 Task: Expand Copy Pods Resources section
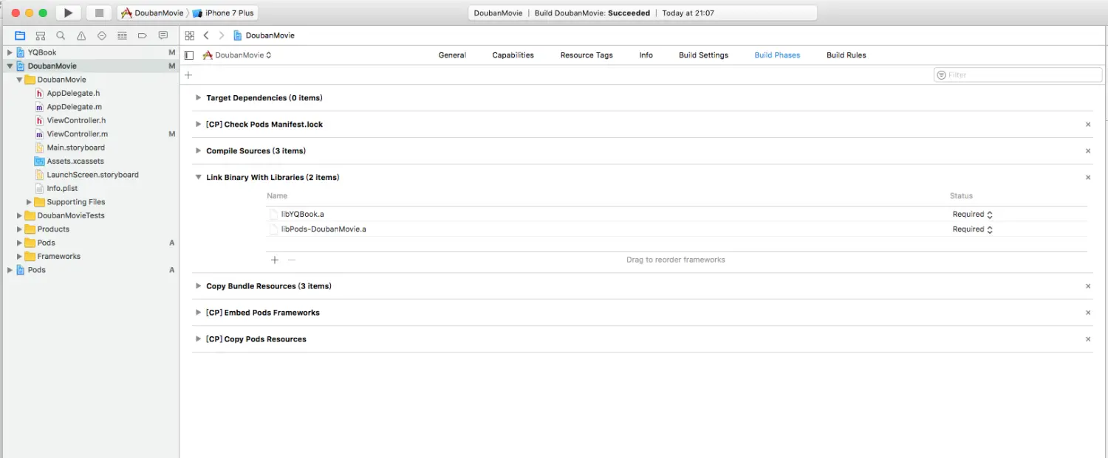point(198,339)
